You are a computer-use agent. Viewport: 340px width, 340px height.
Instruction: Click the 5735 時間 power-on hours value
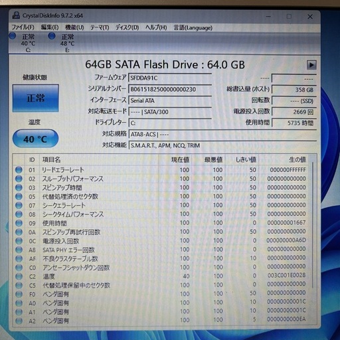click(x=294, y=123)
